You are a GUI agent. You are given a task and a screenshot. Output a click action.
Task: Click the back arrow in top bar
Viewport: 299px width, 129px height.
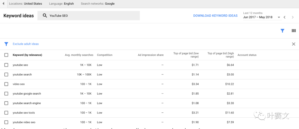(x=3, y=4)
